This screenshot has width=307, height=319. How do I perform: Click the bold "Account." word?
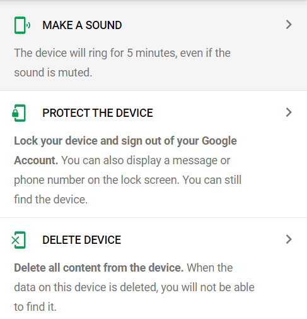point(36,160)
